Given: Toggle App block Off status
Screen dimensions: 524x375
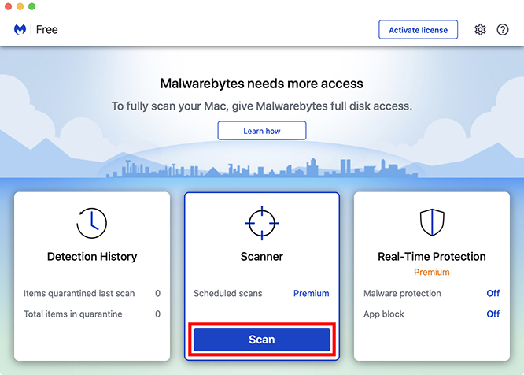Looking at the screenshot, I should (493, 314).
